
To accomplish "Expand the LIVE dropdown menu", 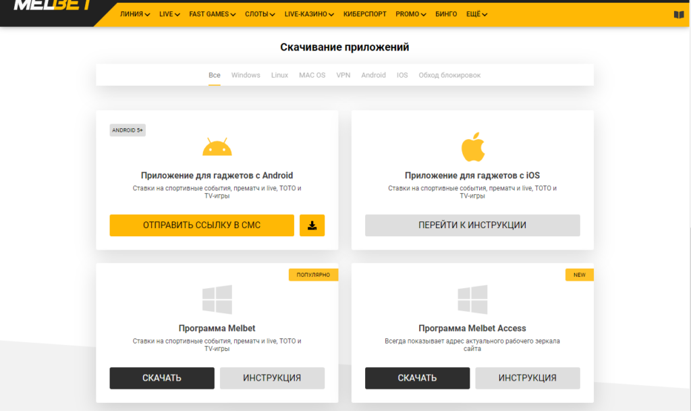I will pyautogui.click(x=169, y=14).
